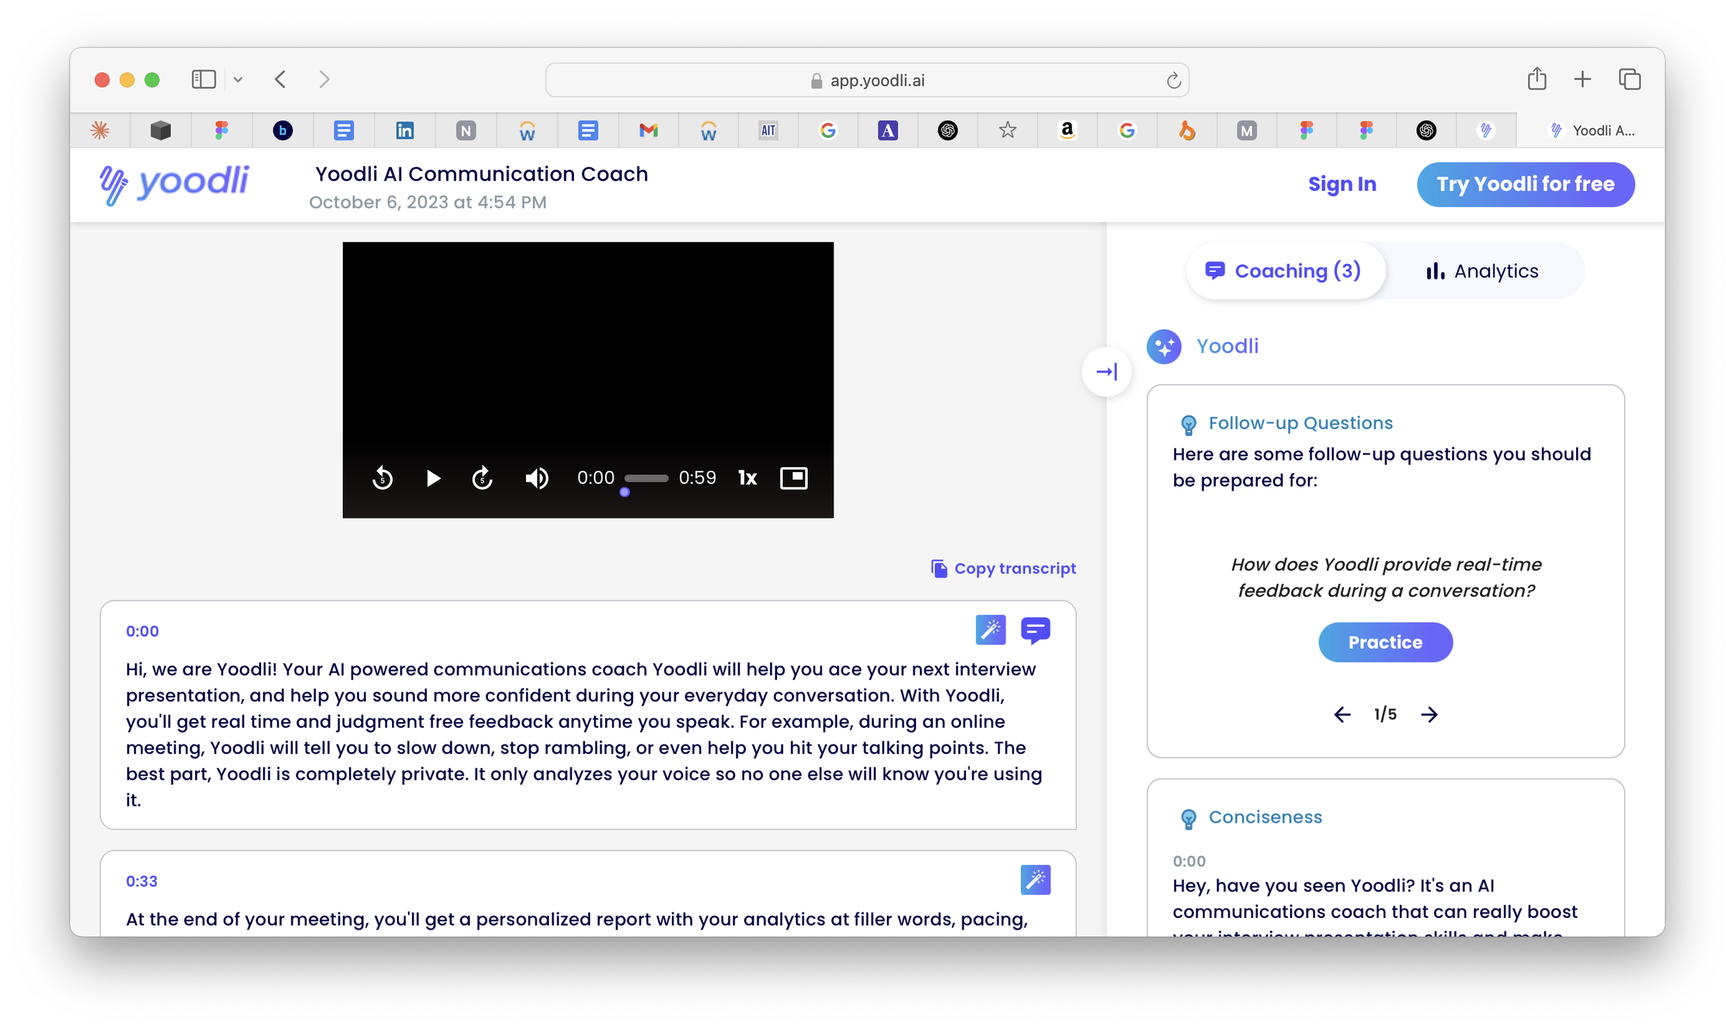The height and width of the screenshot is (1029, 1735).
Task: Click the Practice button
Action: point(1385,642)
